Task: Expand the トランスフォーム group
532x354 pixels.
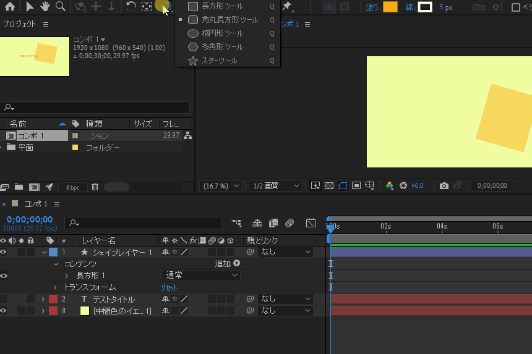Action: tap(54, 288)
